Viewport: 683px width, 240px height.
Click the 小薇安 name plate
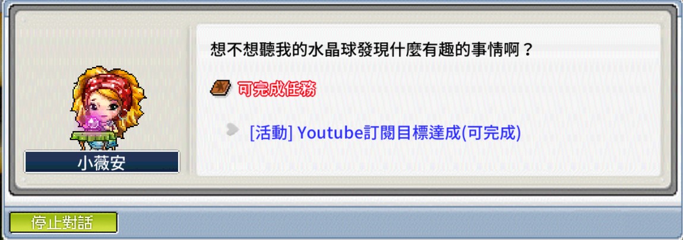click(102, 162)
